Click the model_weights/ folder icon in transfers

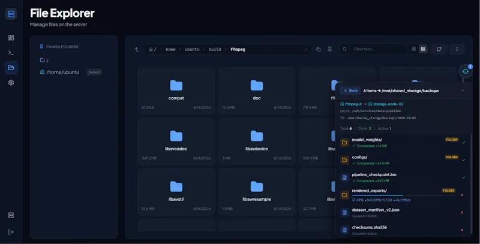coord(344,143)
